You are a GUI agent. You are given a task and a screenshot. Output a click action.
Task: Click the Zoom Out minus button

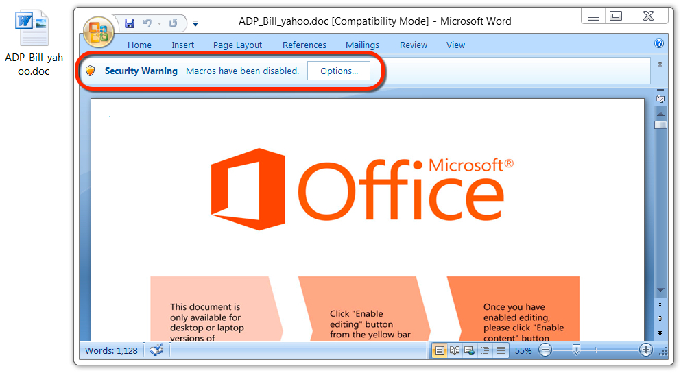coord(545,350)
